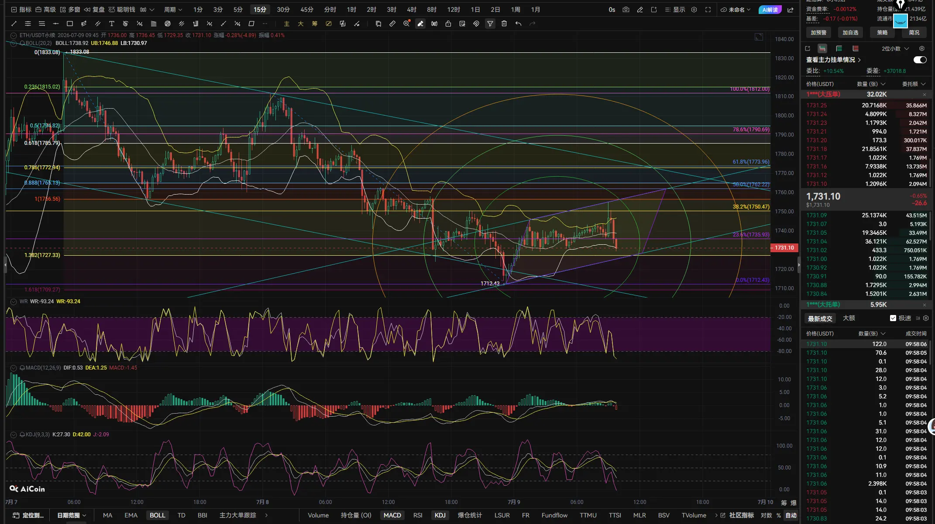Enter fullscreen chart mode

tap(708, 10)
